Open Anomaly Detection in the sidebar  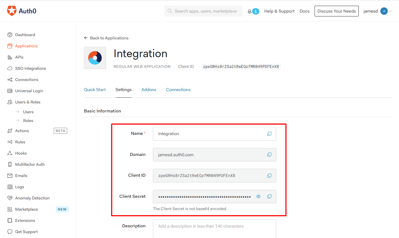(32, 198)
